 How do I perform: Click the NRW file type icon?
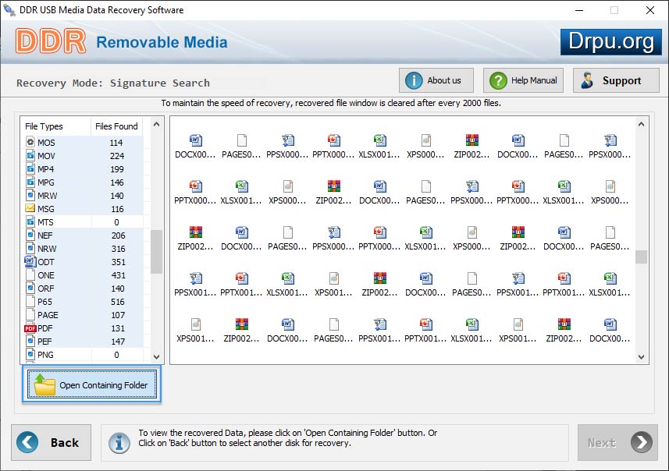tap(30, 248)
